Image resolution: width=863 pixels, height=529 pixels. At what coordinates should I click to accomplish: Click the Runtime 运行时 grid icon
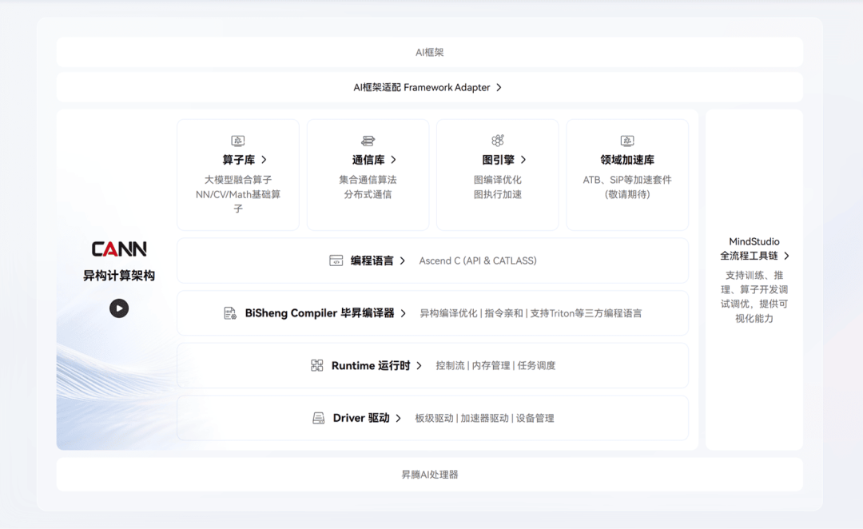pyautogui.click(x=317, y=365)
